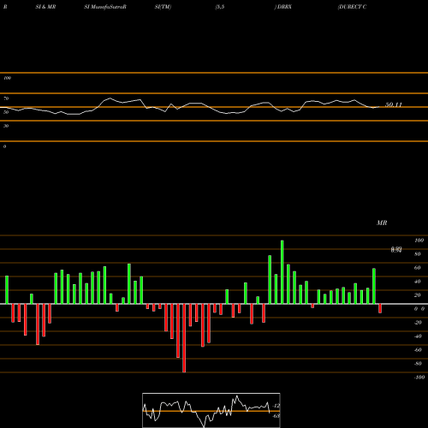Open the mini line chart thumbnail at bottom
This screenshot has width=428, height=428.
tap(211, 410)
